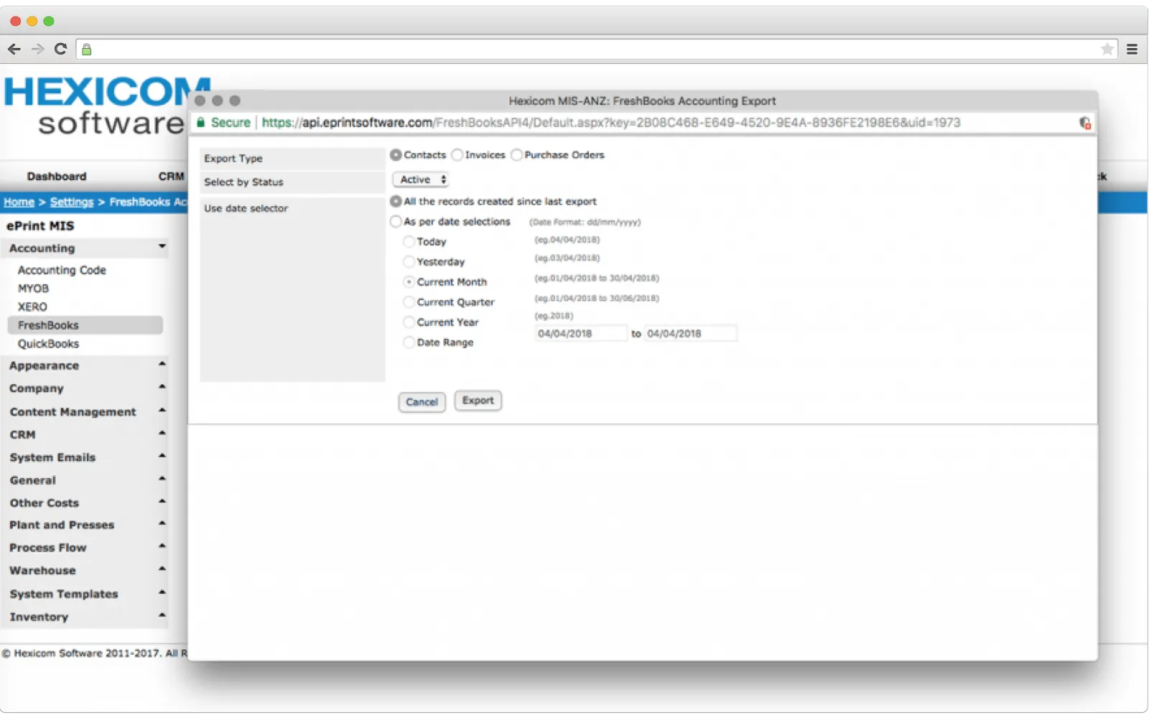Open the browser hamburger menu

[x=1132, y=50]
